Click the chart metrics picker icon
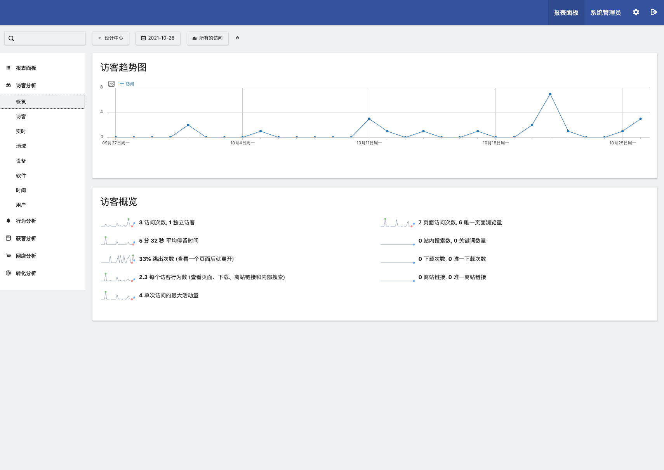 tap(111, 84)
